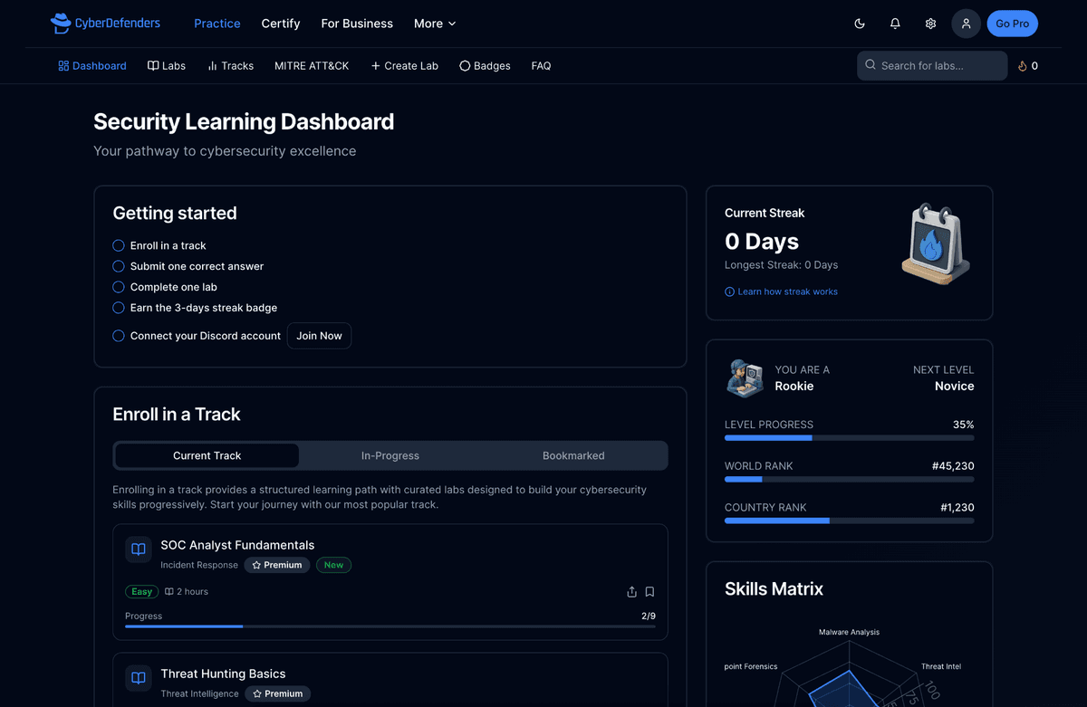Screen dimensions: 1087x707
Task: Bookmark the SOC Analyst Fundamentals track
Action: 649,592
